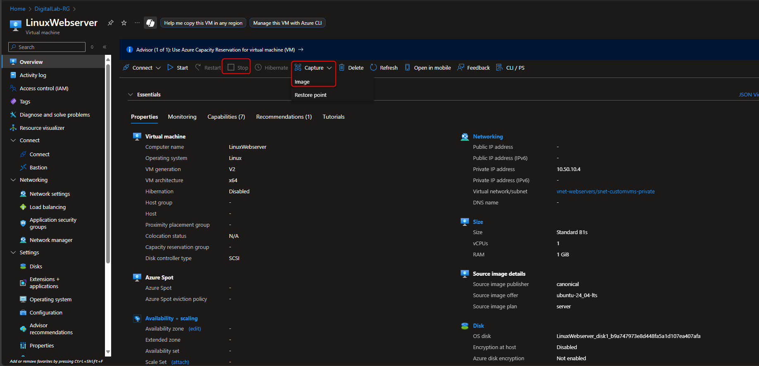The width and height of the screenshot is (759, 366).
Task: Start the virtual machine
Action: (178, 68)
